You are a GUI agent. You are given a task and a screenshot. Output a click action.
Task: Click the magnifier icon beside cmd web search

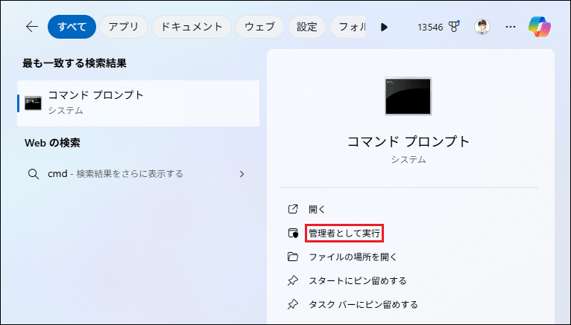tap(33, 174)
